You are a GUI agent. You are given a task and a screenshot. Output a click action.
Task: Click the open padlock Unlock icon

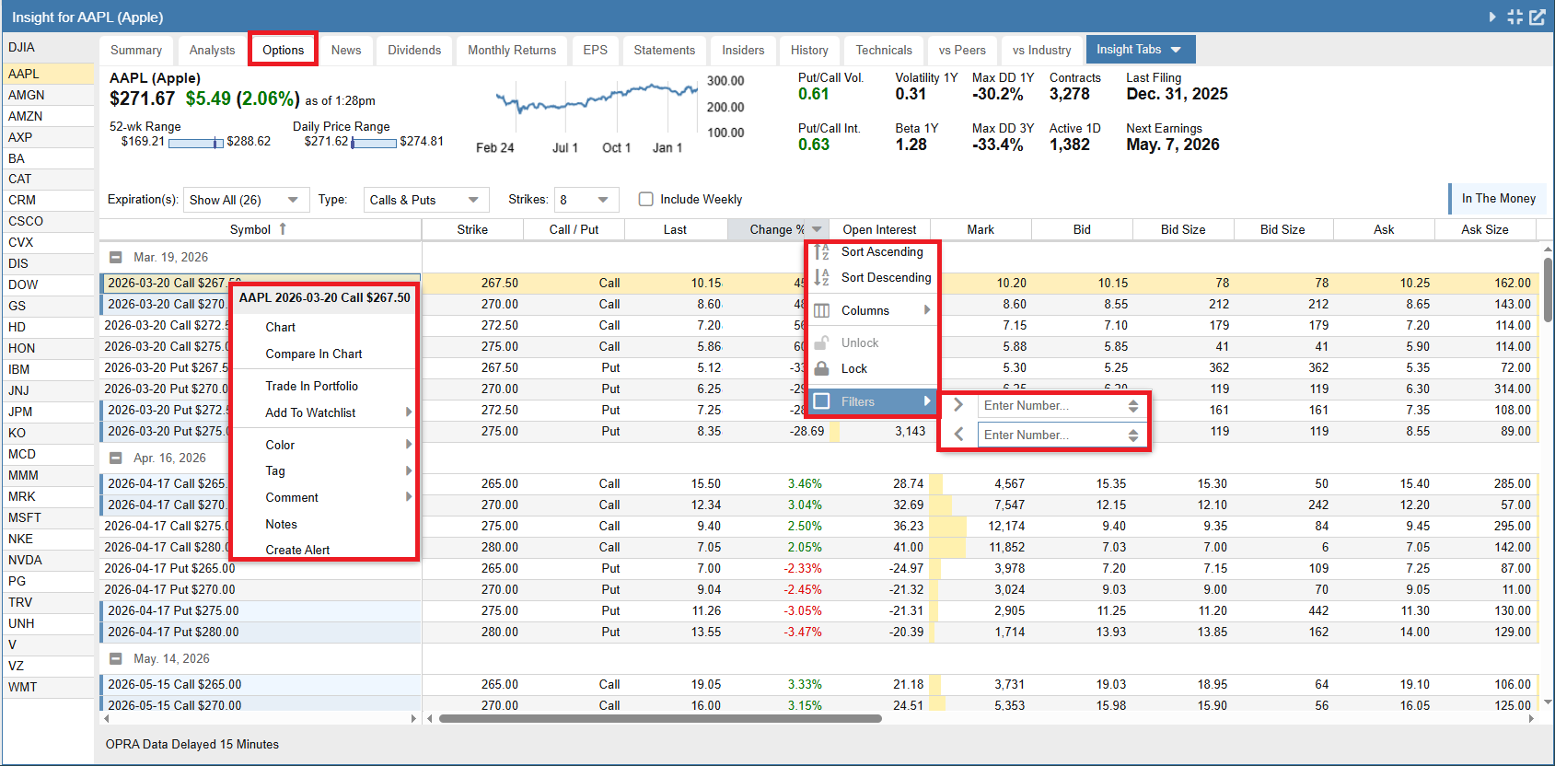822,342
